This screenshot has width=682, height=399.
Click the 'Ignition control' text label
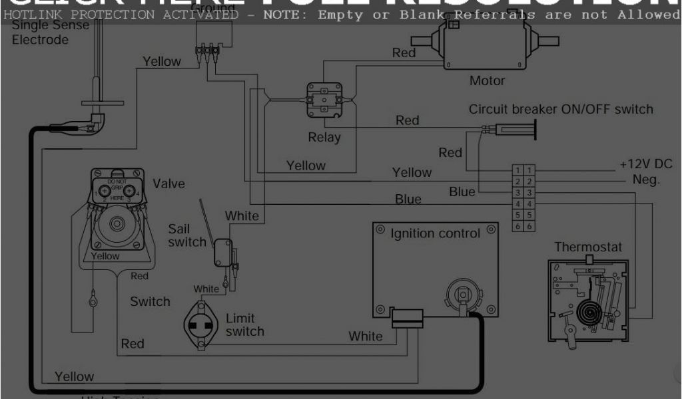coord(435,233)
